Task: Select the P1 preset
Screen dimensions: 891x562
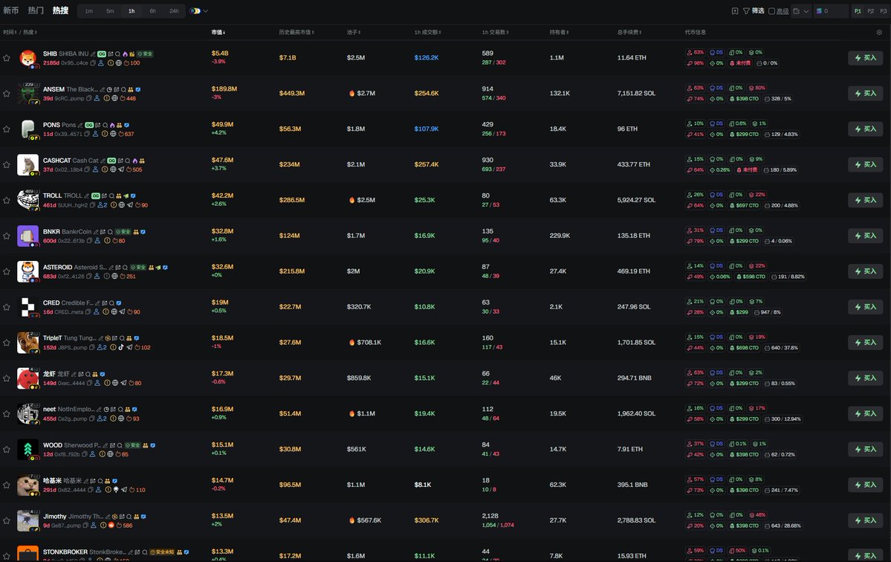Action: [858, 11]
